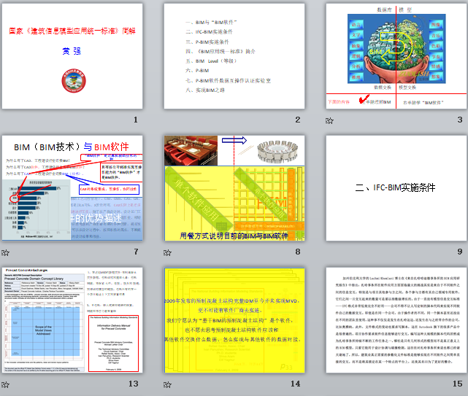Select yellow dining-style slide 8 thumbnail
Image resolution: width=468 pixels, height=396 pixels.
(x=234, y=188)
